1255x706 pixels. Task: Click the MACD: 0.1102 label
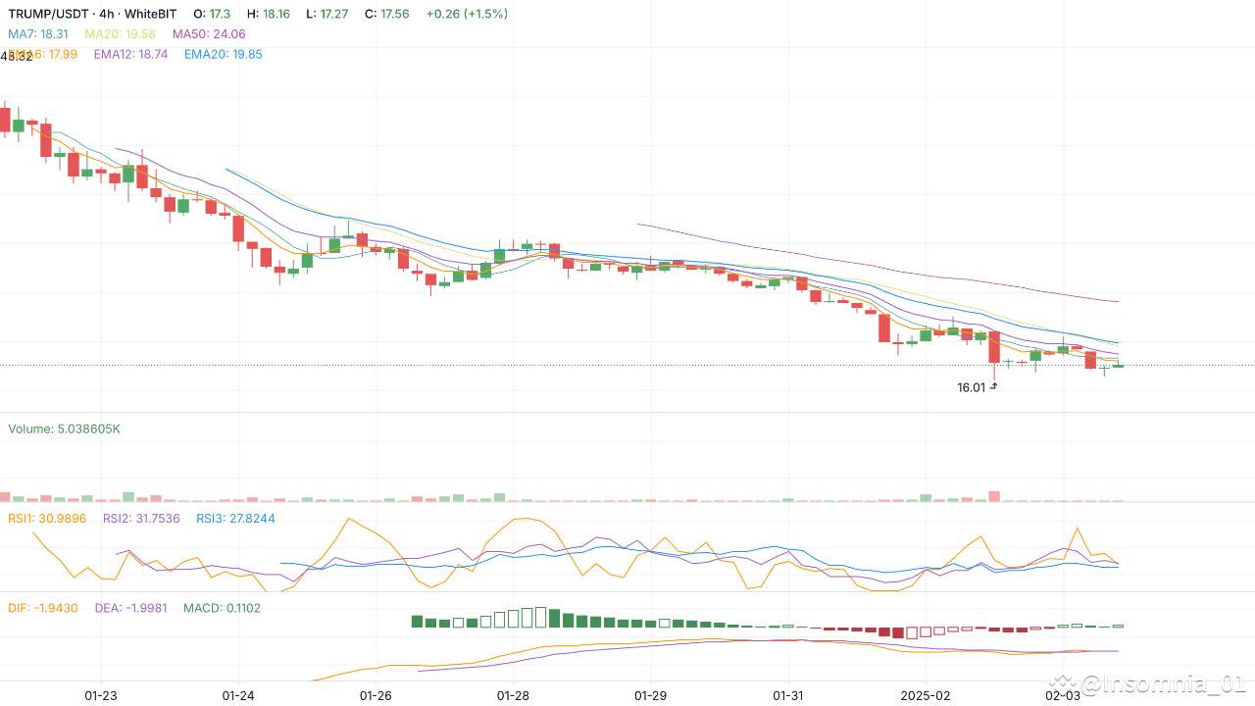coord(222,608)
